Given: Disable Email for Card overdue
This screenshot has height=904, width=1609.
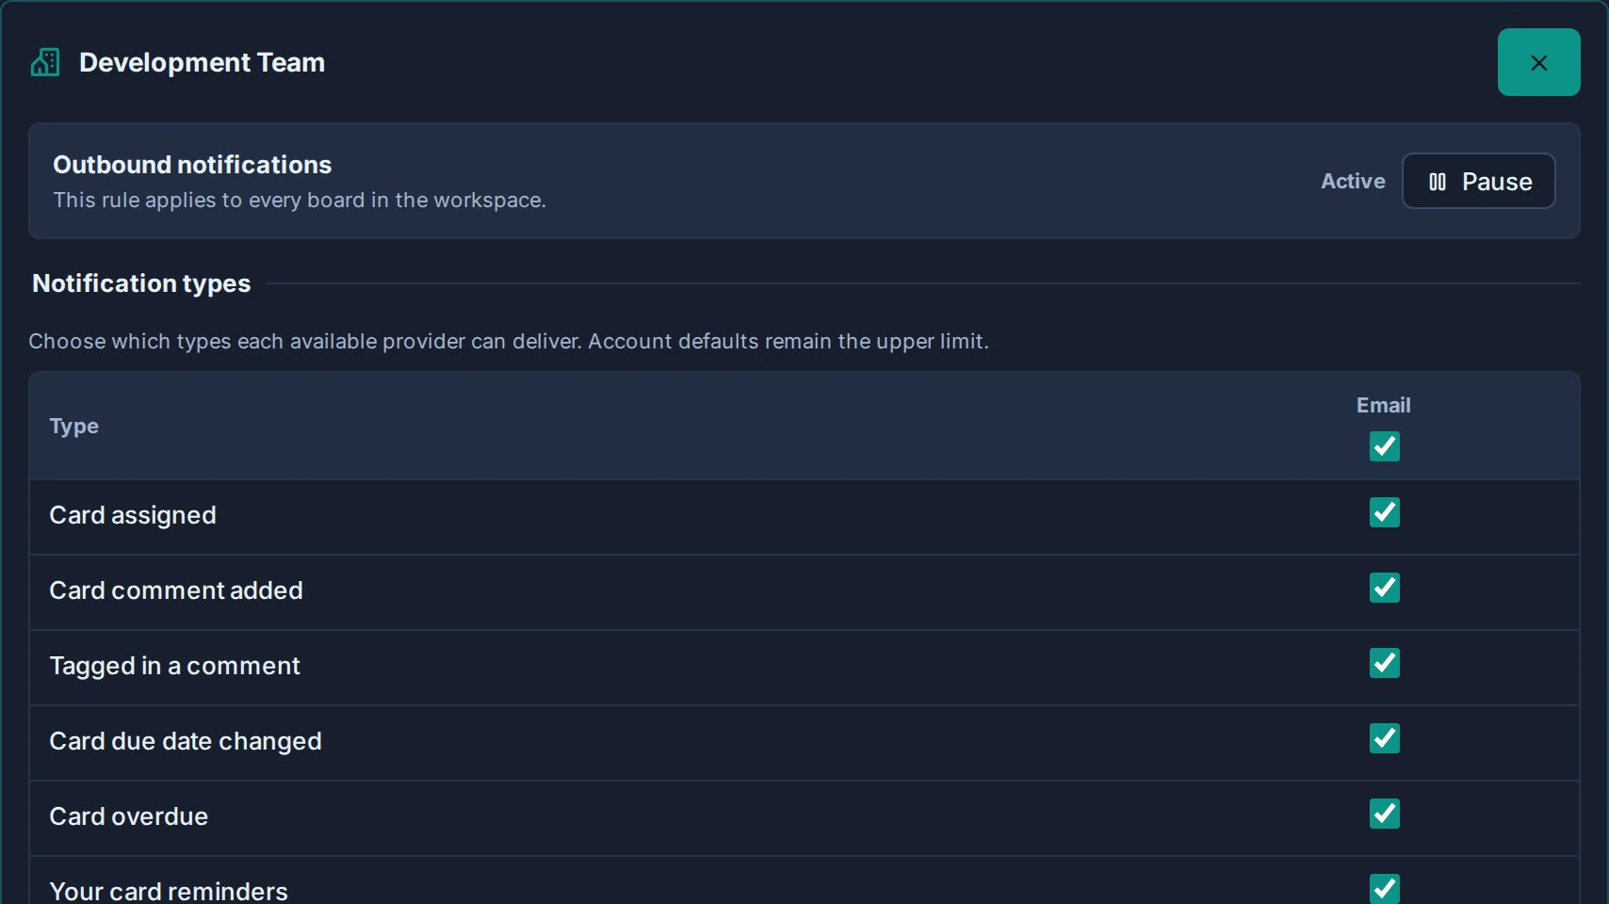Looking at the screenshot, I should click(x=1384, y=814).
